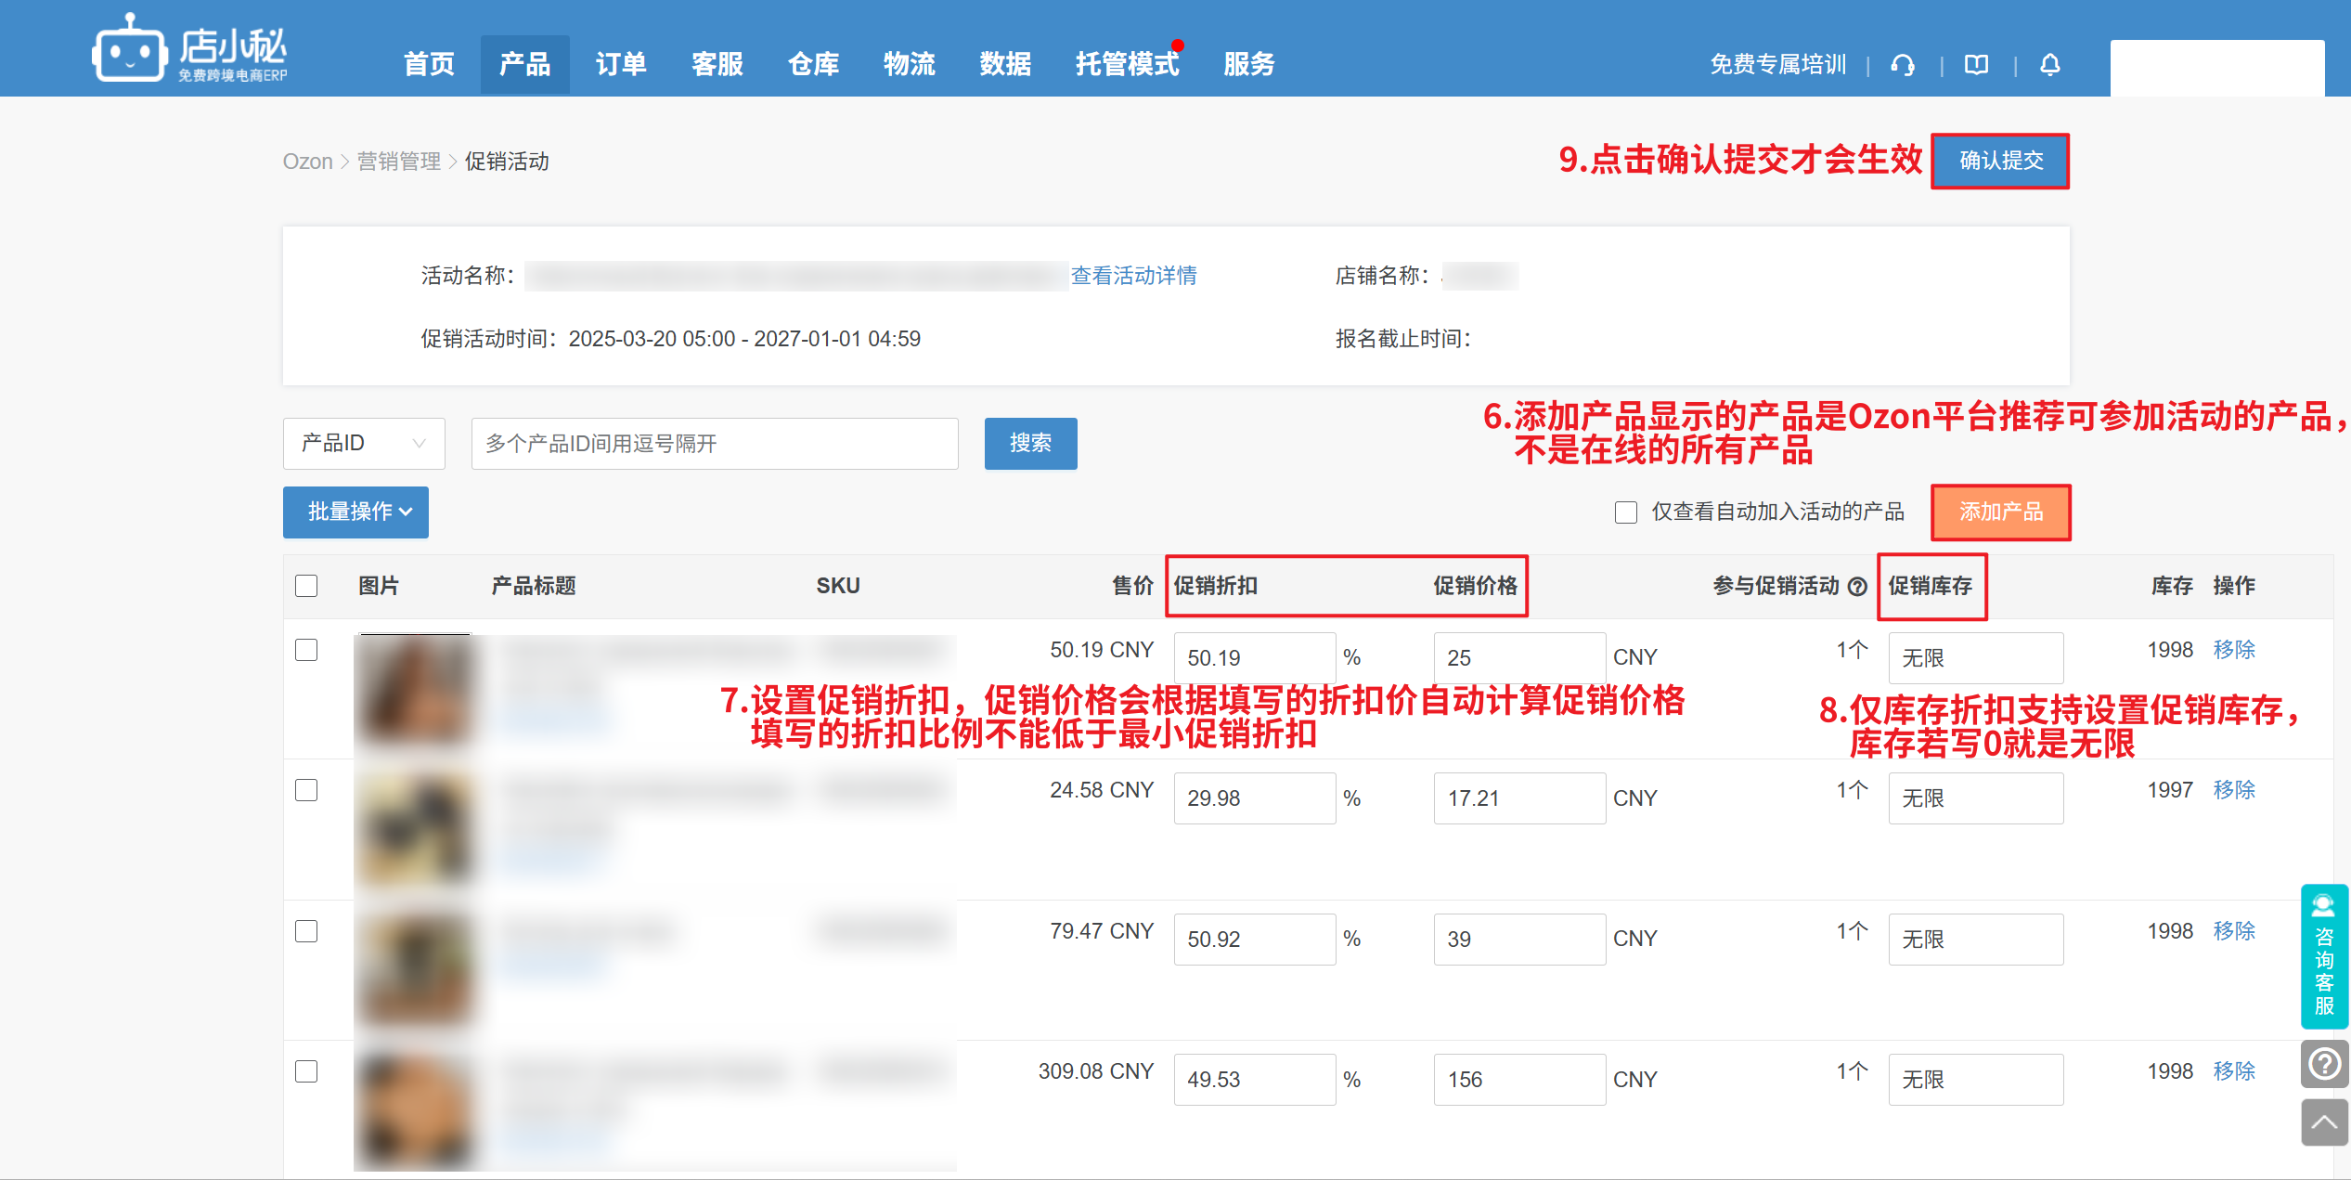Open the 批量操作 dropdown menu
The width and height of the screenshot is (2351, 1180).
(355, 512)
